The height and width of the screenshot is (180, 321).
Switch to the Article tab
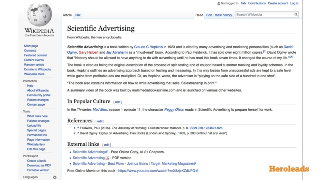click(x=67, y=15)
